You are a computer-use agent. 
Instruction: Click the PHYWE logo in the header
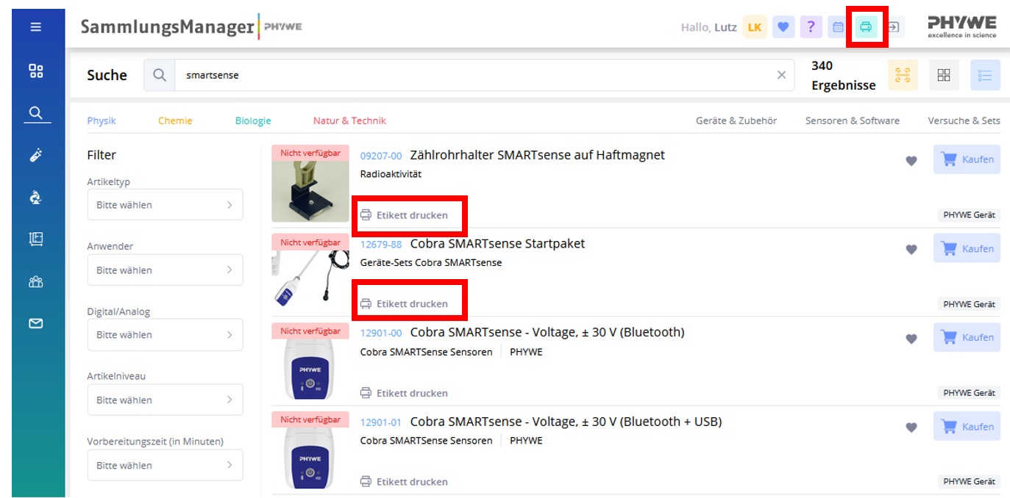tap(962, 26)
